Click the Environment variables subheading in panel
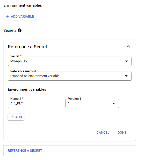This screenshot has width=146, height=160. (27, 89)
